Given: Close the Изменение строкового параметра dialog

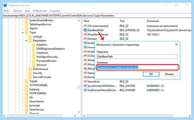Looking at the screenshot, I should coord(176,45).
